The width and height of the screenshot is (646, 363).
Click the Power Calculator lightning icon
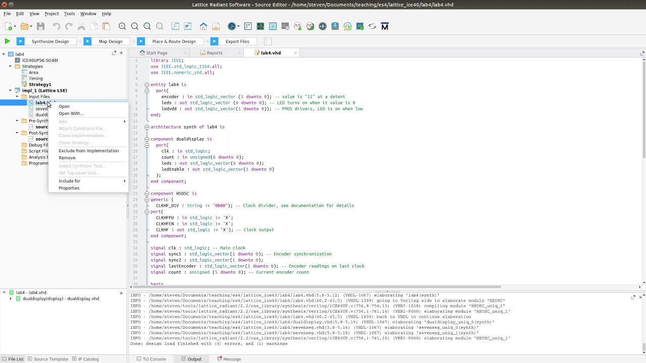(322, 26)
